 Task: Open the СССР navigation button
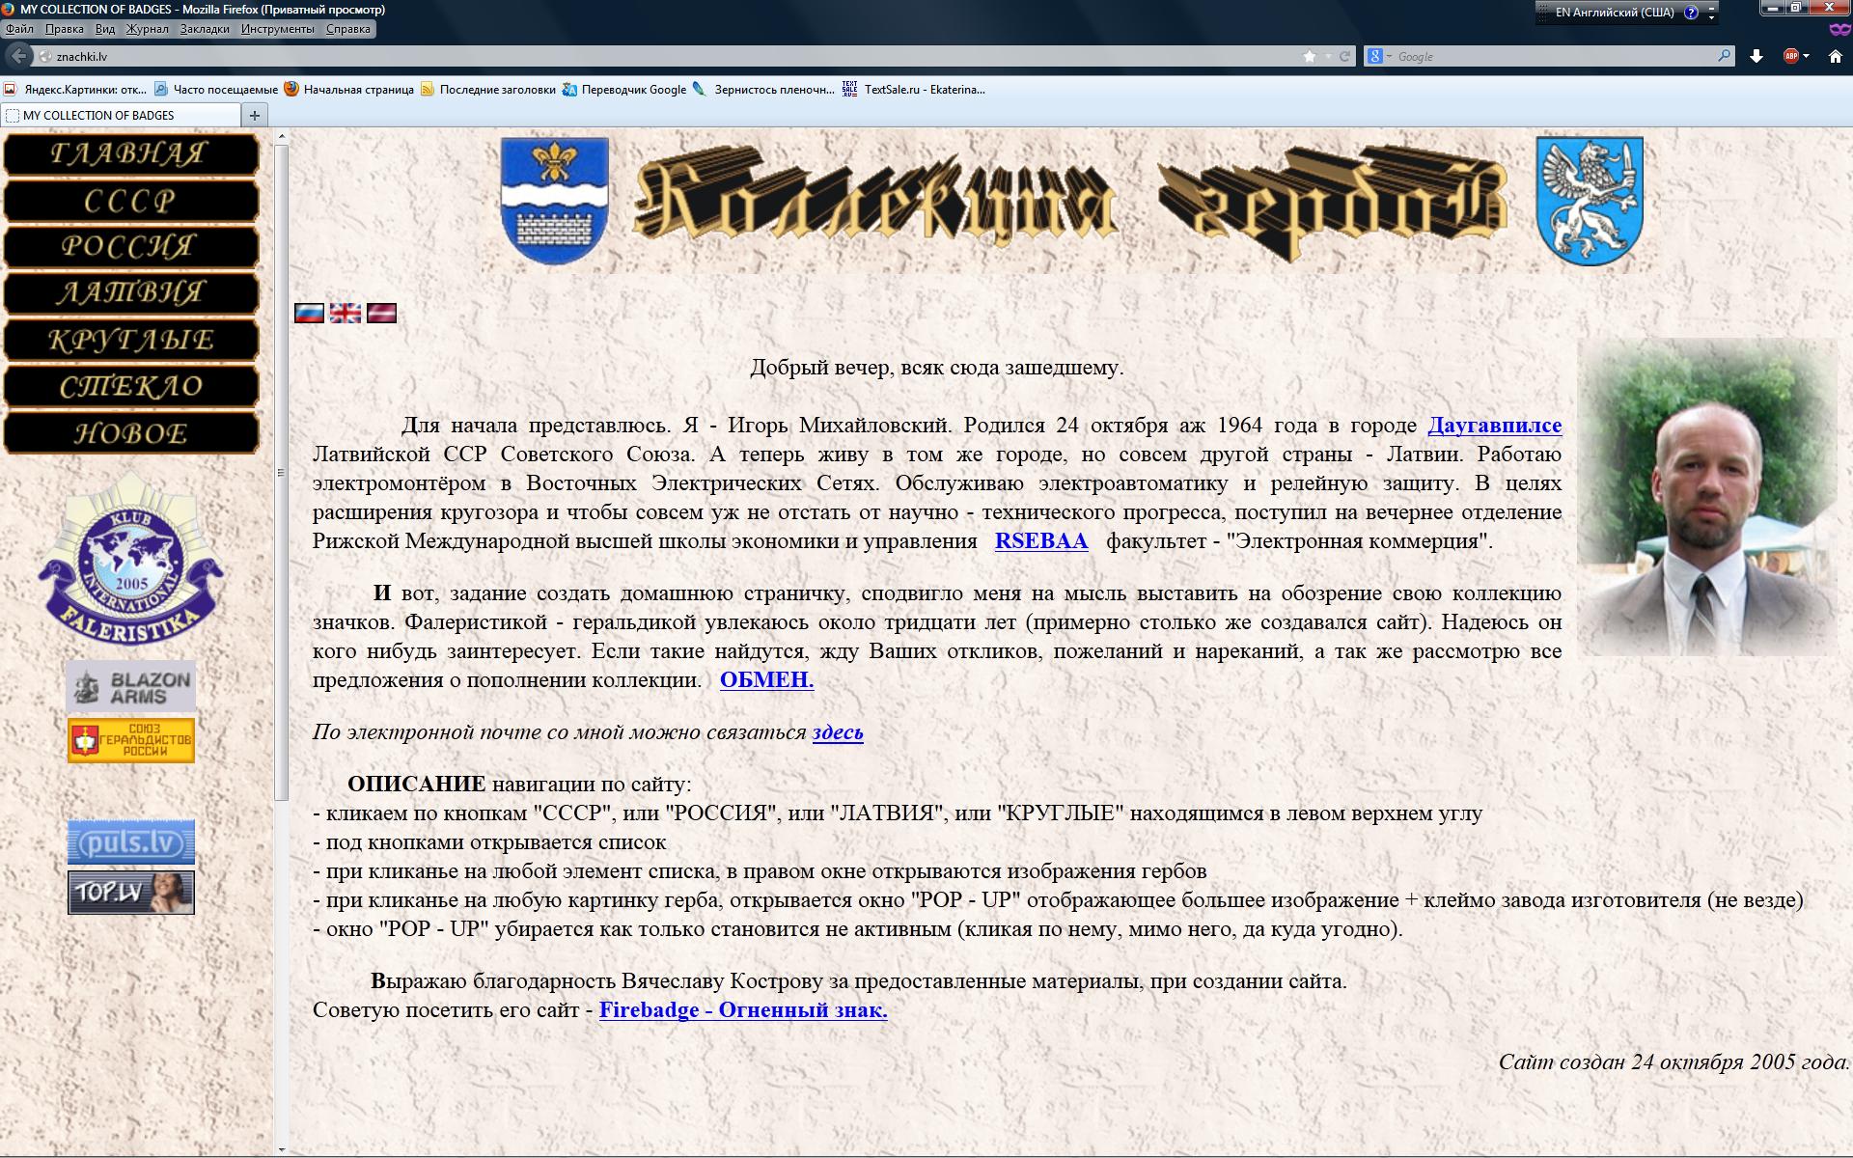pos(131,201)
